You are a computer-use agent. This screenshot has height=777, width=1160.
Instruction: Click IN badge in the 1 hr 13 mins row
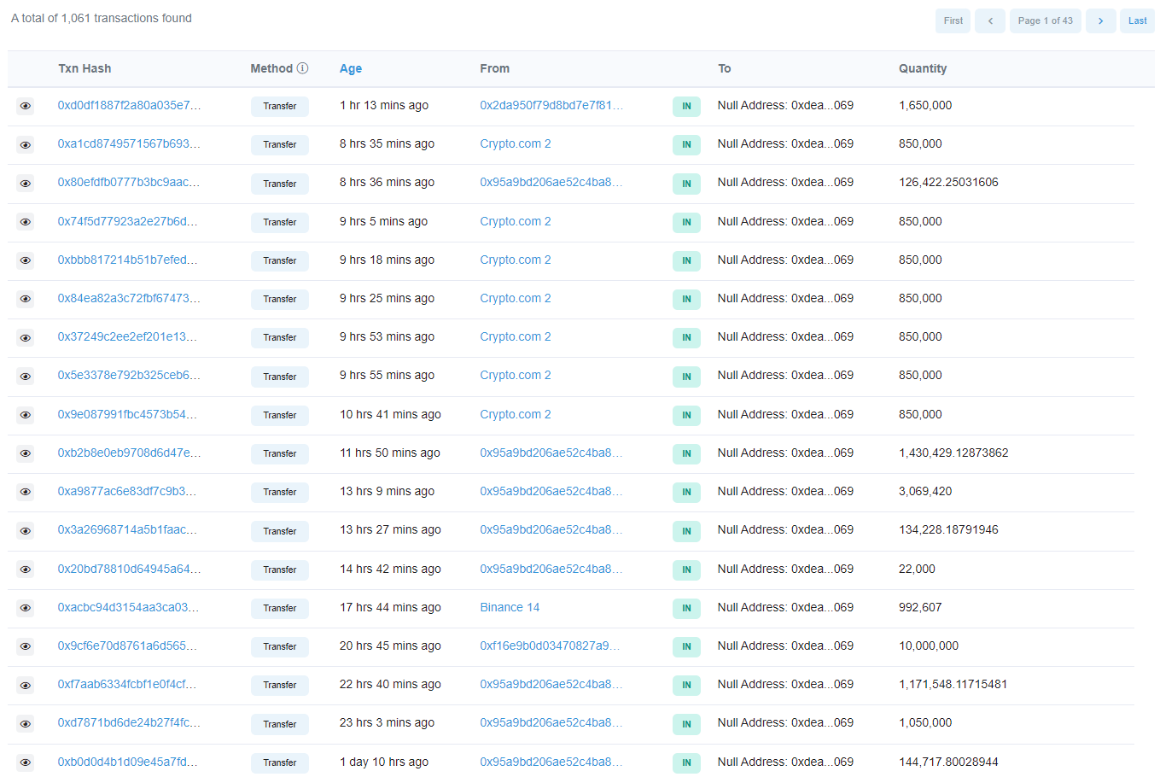[x=686, y=106]
